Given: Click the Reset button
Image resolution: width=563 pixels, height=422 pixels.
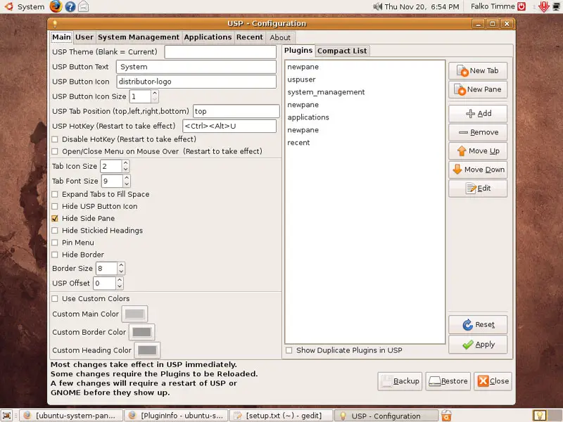Looking at the screenshot, I should [478, 325].
